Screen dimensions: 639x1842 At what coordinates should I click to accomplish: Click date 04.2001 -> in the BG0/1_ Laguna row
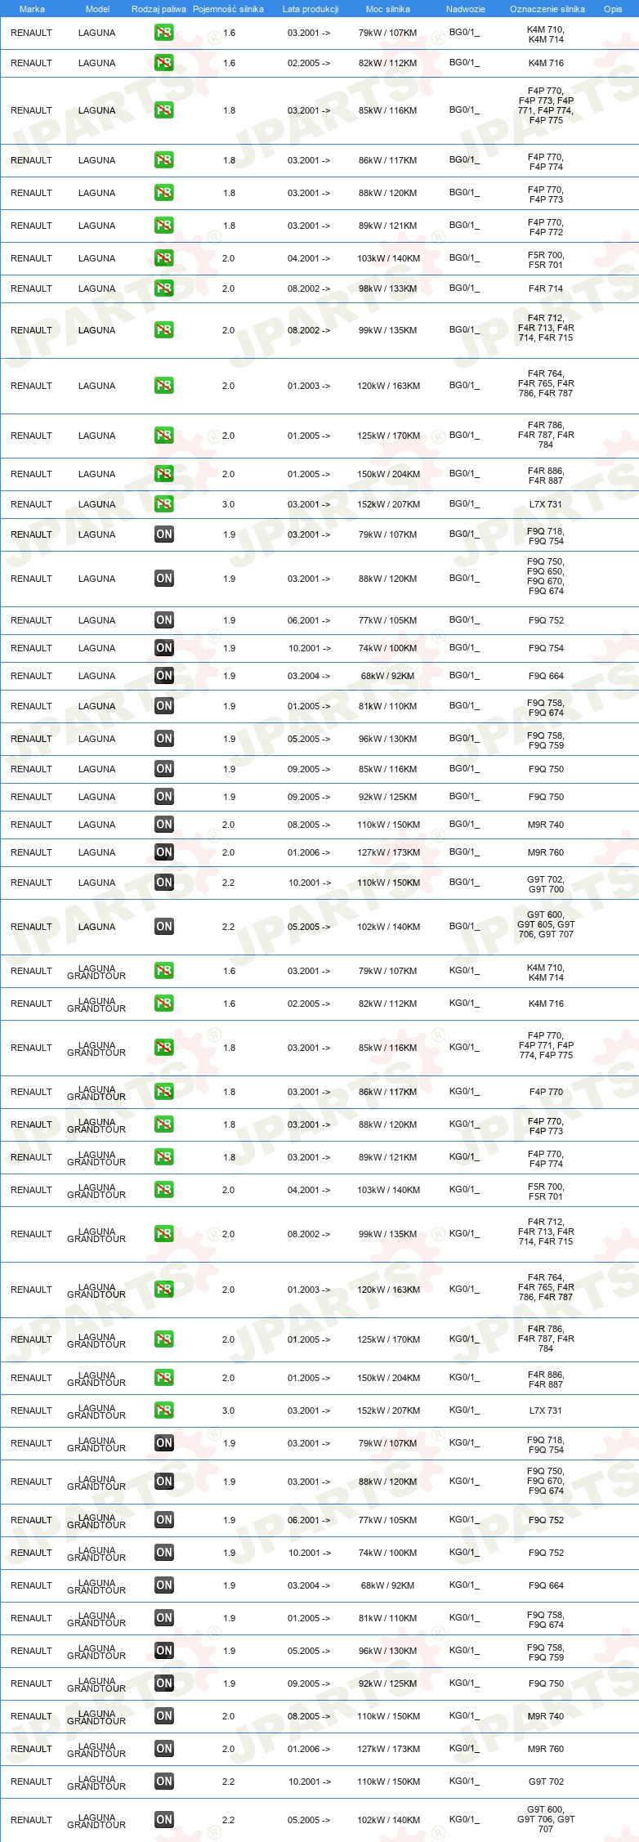309,258
